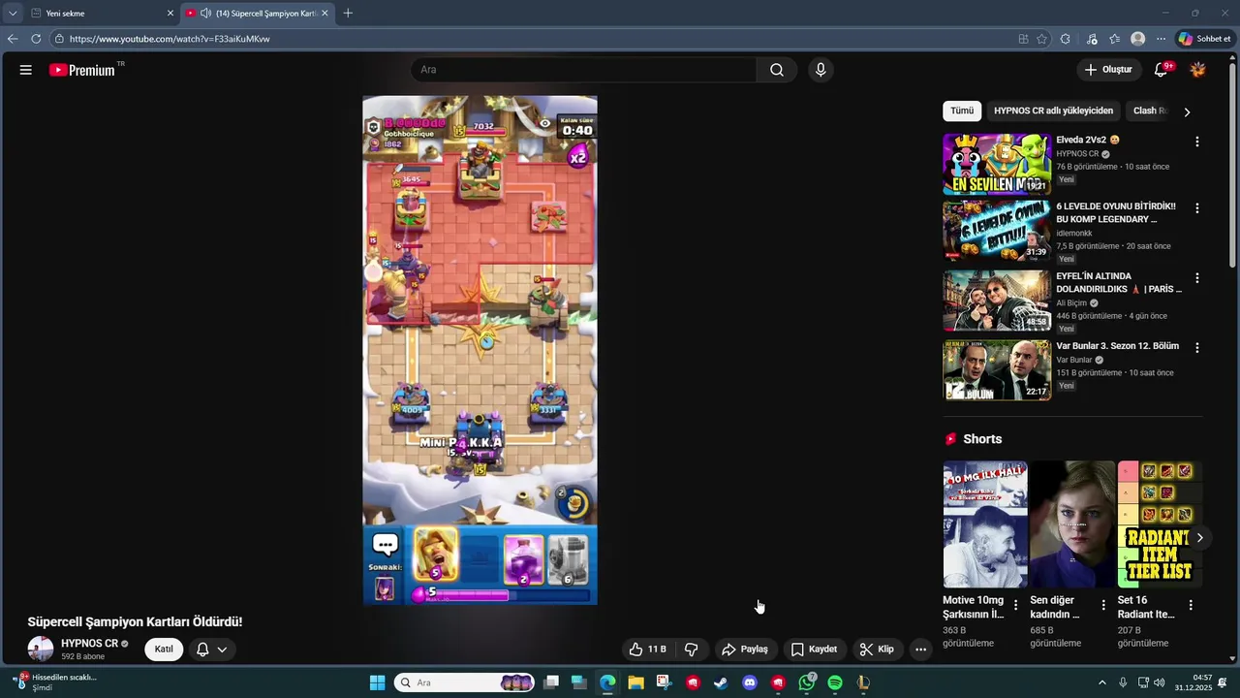
Task: Go back in browser
Action: (13, 39)
